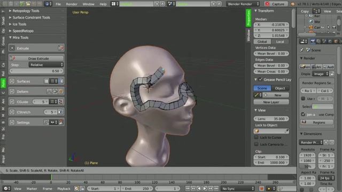Screen dimensions: 342x192
Task: Enable the Lock to Cursor checkbox
Action: pyautogui.click(x=256, y=138)
